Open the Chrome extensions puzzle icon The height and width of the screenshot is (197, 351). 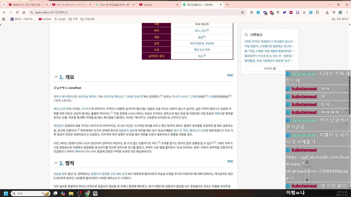318,12
